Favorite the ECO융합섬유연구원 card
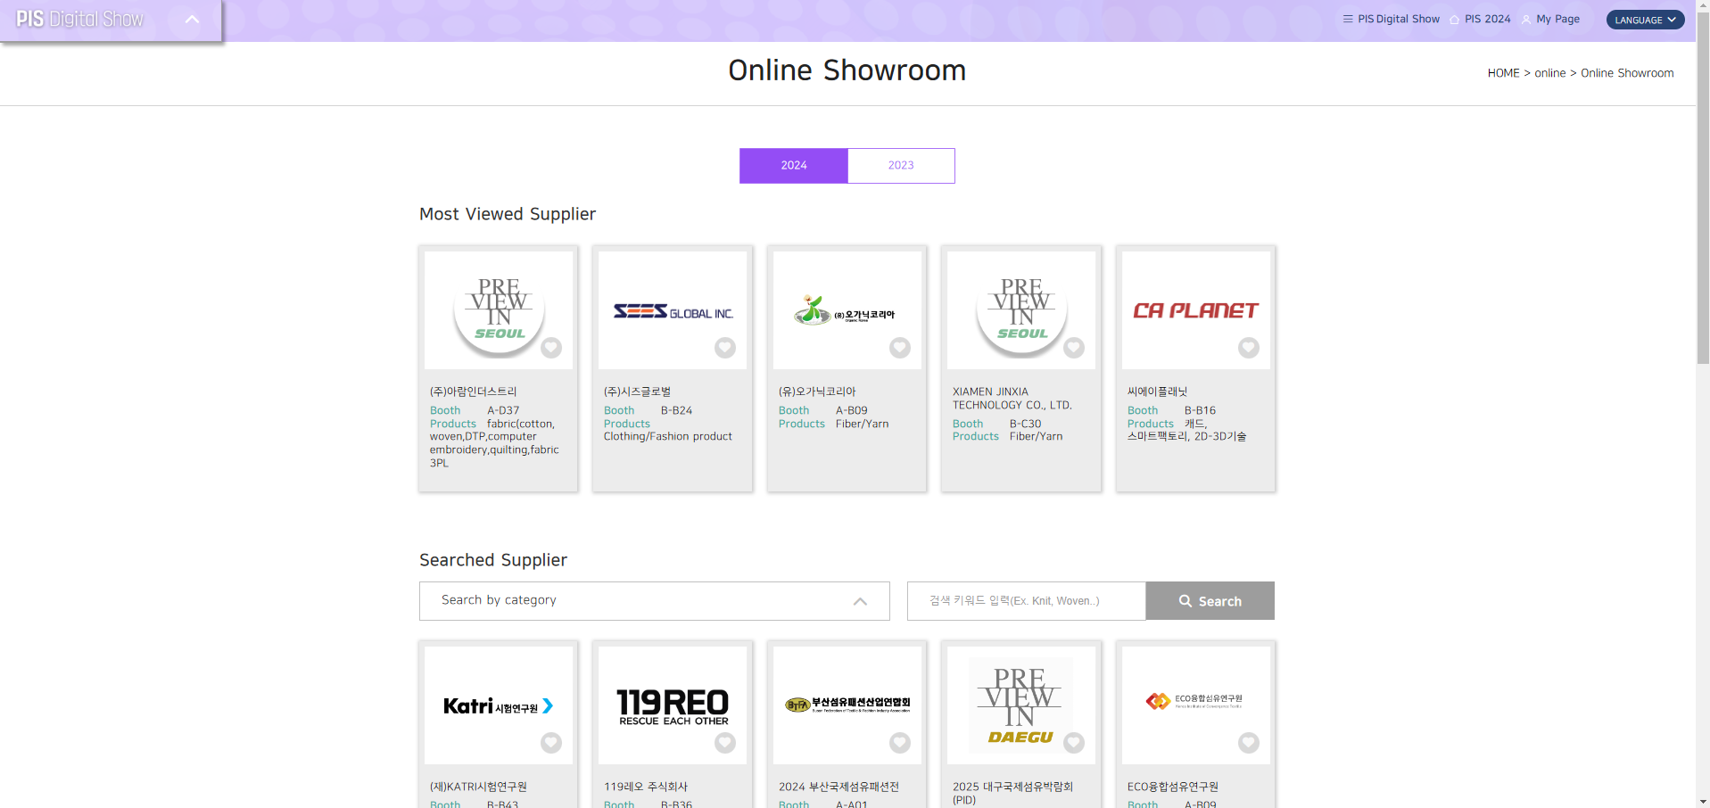The image size is (1710, 808). point(1249,743)
